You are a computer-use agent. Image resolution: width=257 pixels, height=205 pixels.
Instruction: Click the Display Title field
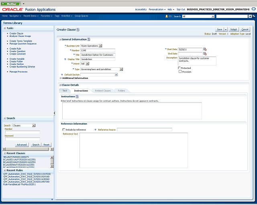coord(98,59)
